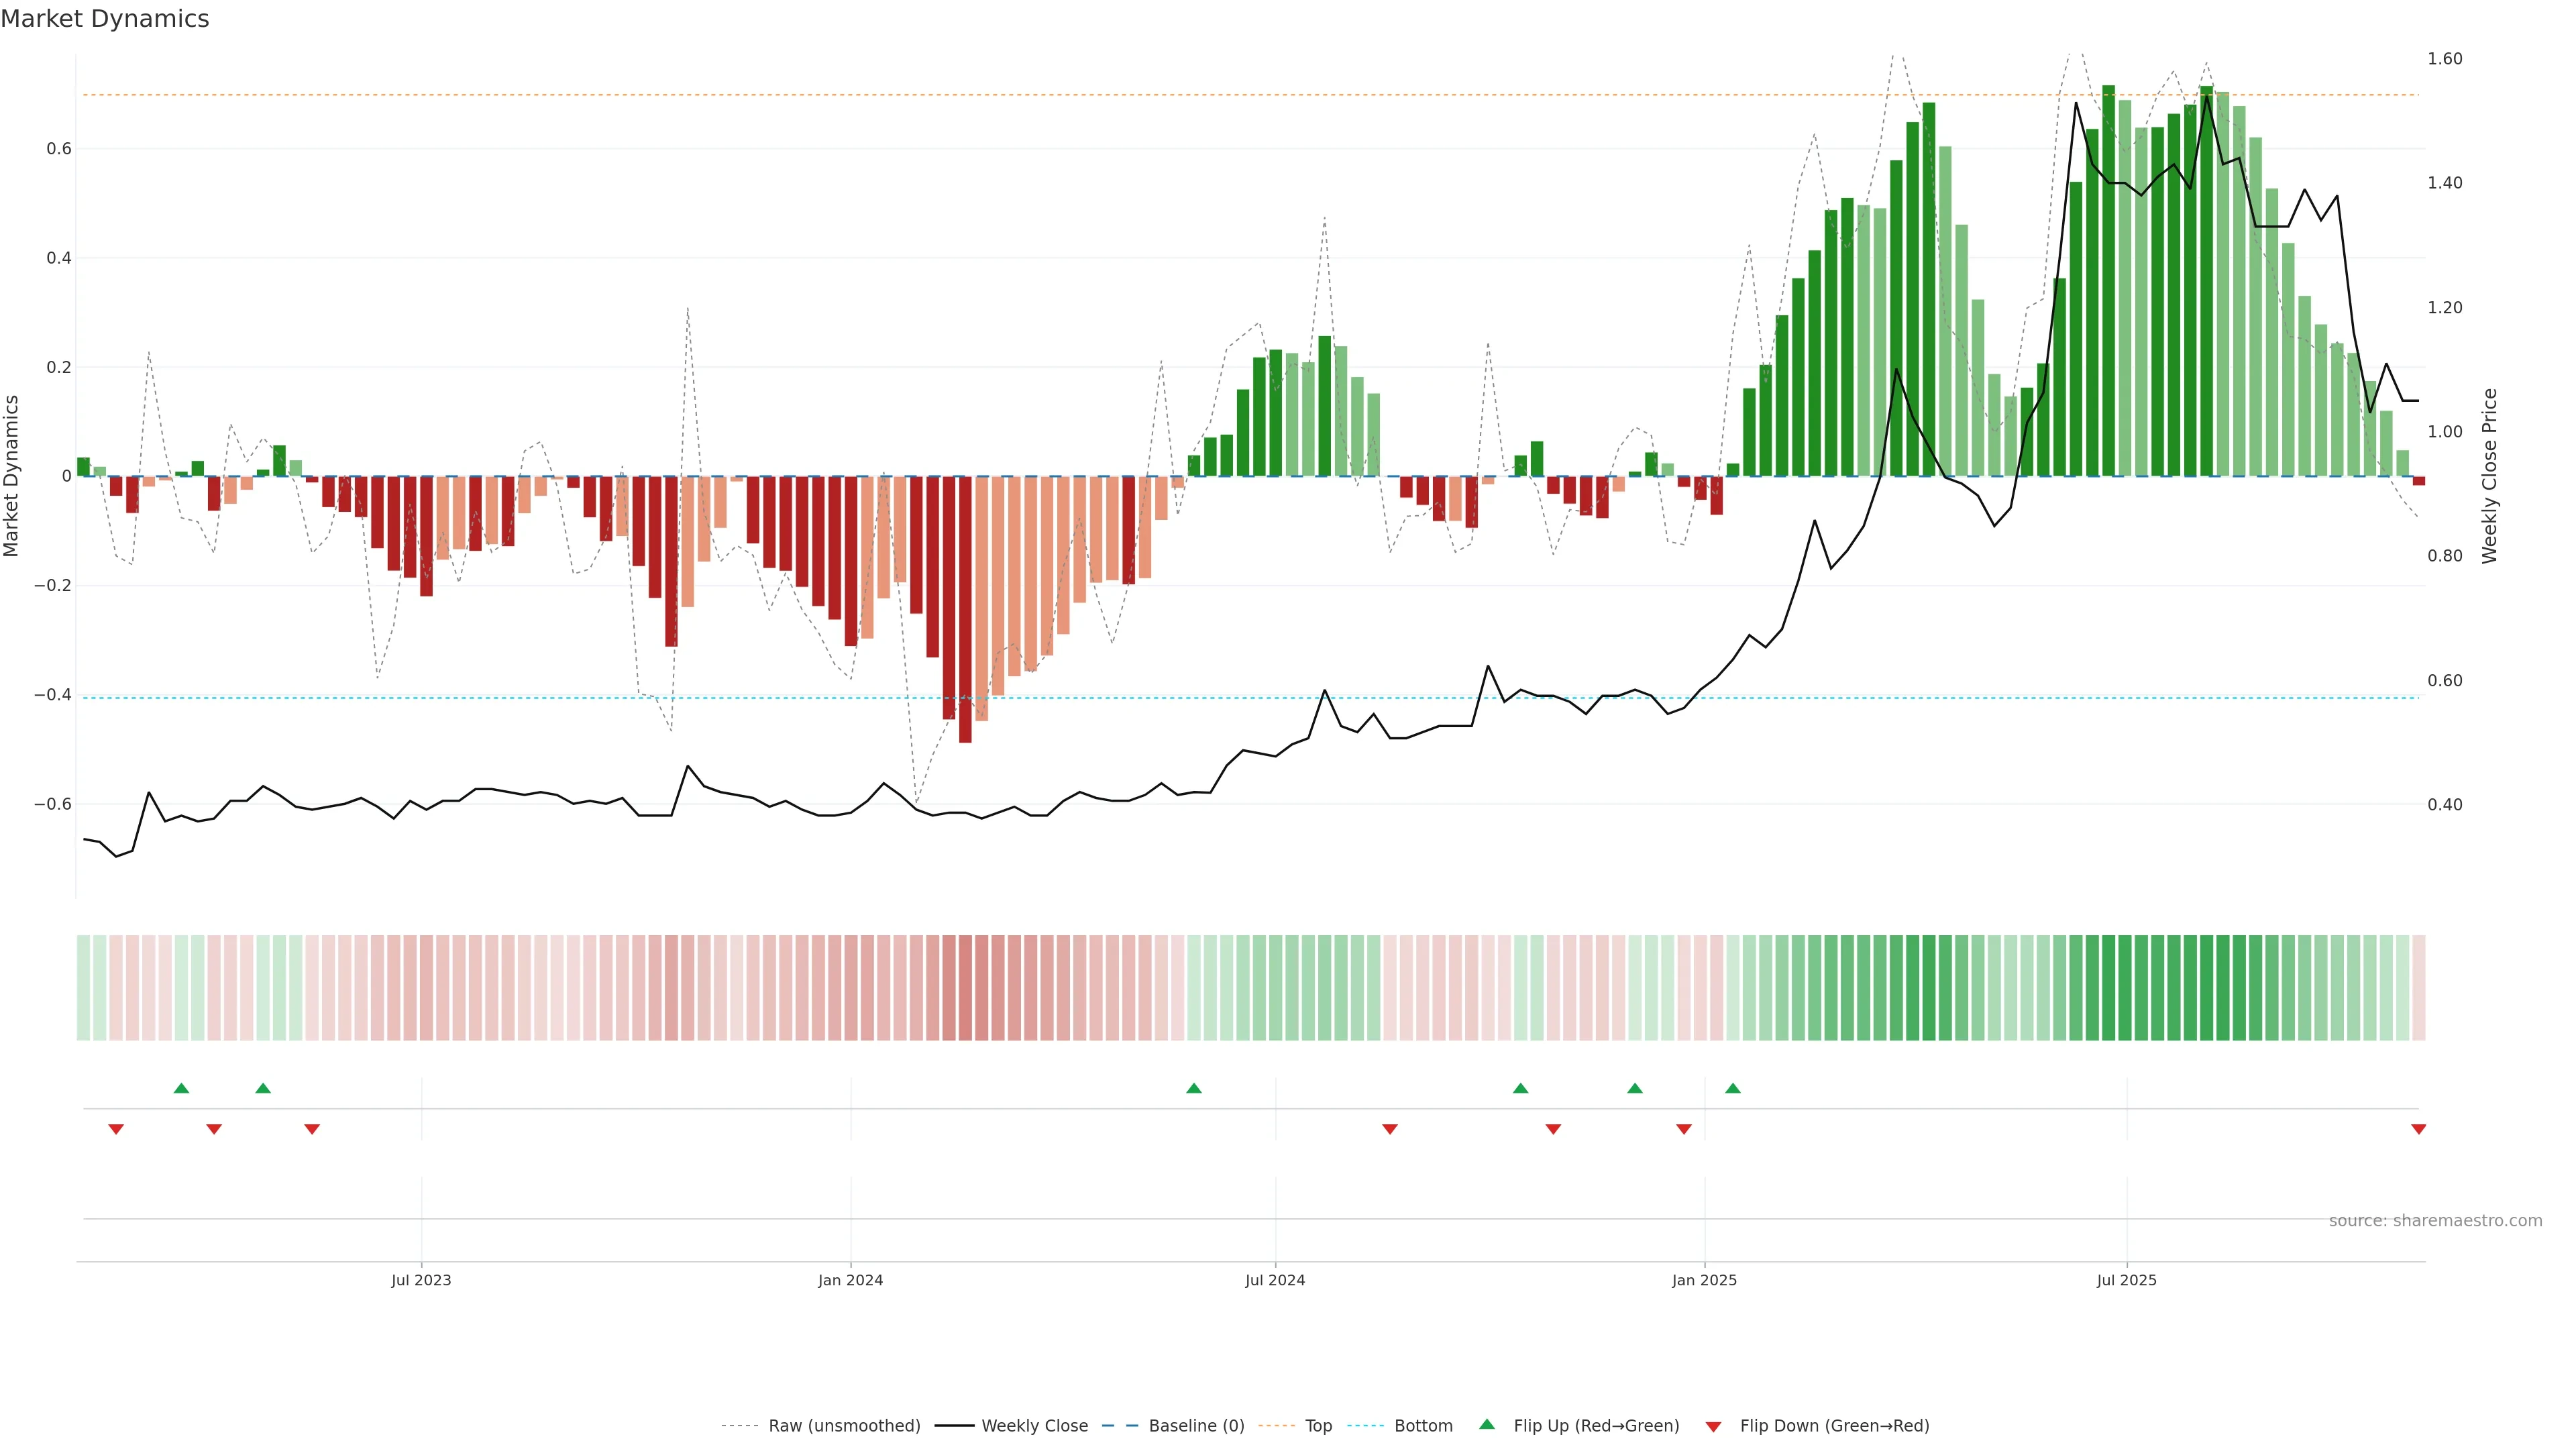2576x1449 pixels.
Task: Click the Flip Up green triangle legend icon
Action: 1487,1424
